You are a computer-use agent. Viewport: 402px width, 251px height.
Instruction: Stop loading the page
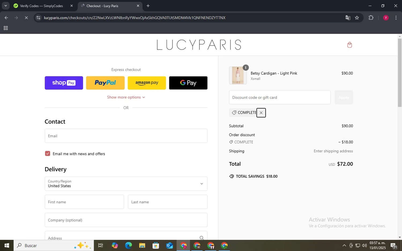26,18
